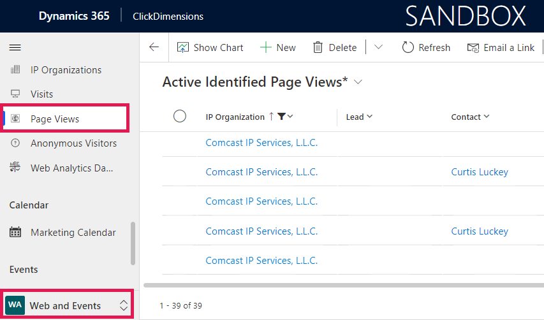Image resolution: width=544 pixels, height=320 pixels.
Task: Click the Active Identified Page Views title
Action: click(255, 82)
